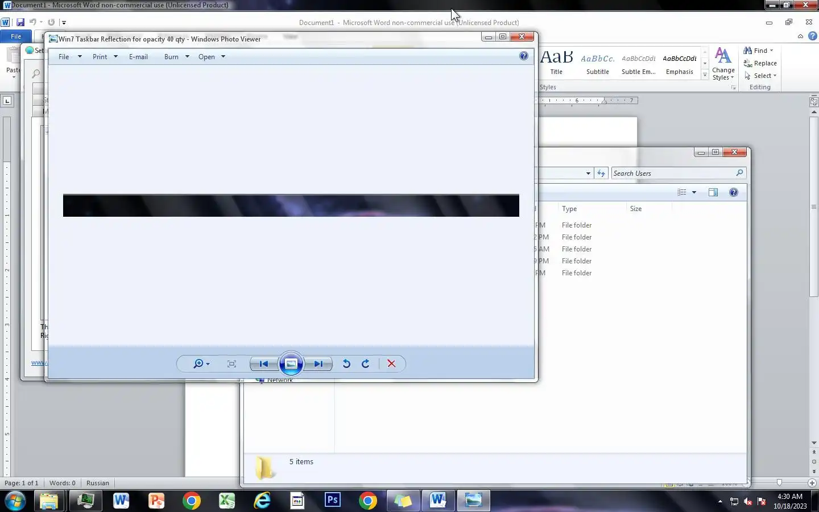Open Windows Start button
The height and width of the screenshot is (512, 819).
(x=15, y=501)
